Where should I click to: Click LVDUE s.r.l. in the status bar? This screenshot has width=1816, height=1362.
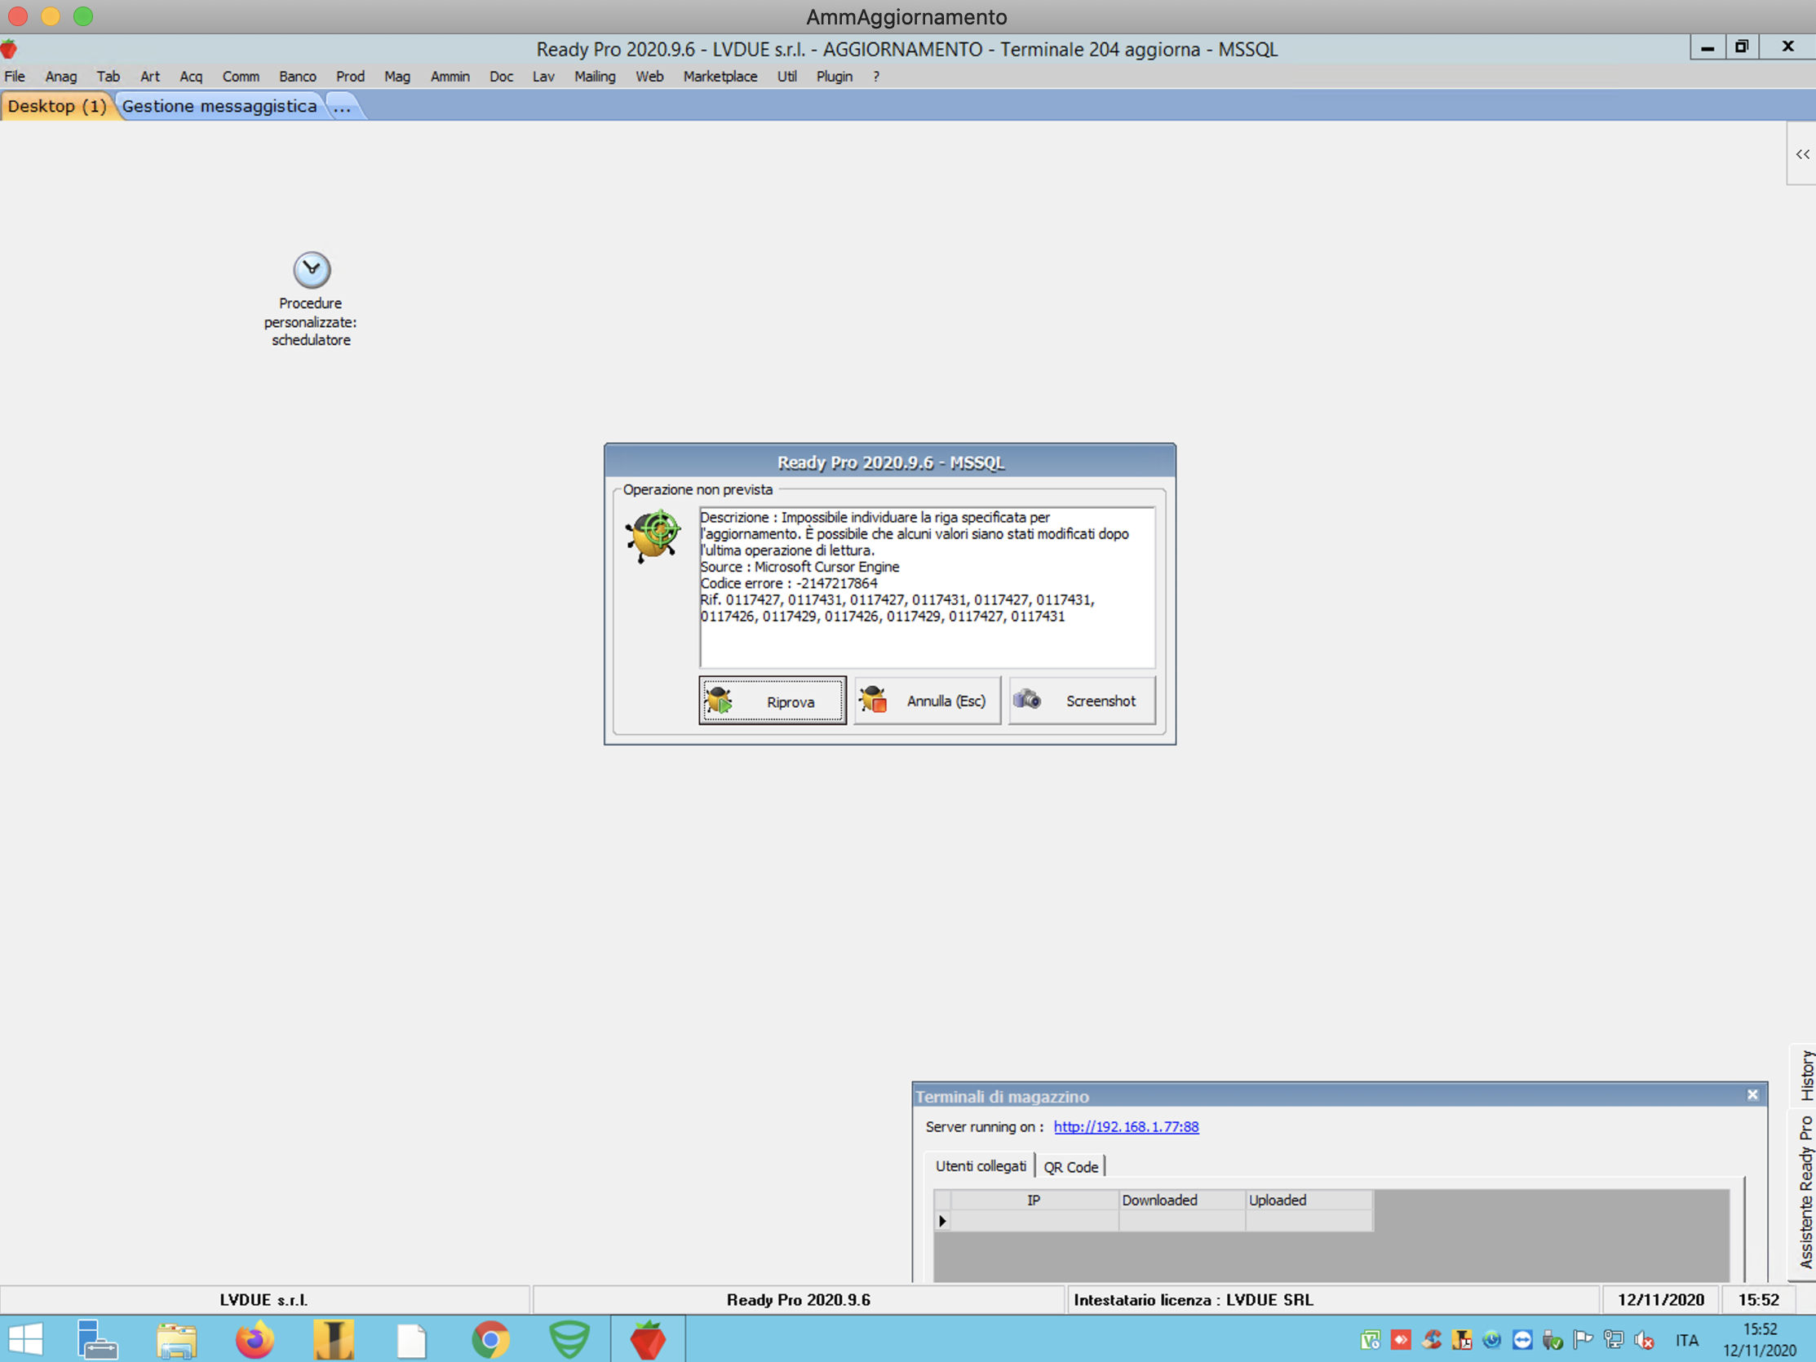click(264, 1299)
